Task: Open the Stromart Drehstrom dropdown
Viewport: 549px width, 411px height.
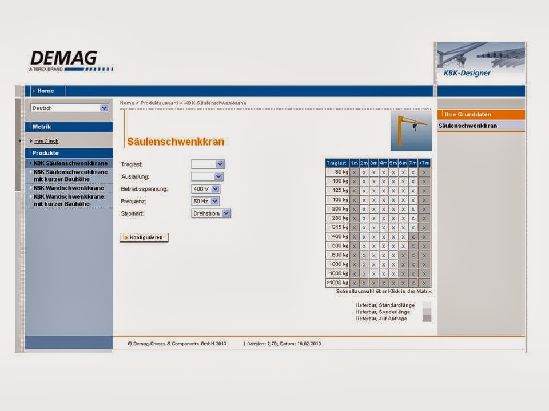Action: [x=211, y=213]
